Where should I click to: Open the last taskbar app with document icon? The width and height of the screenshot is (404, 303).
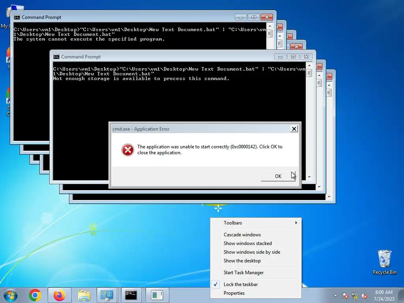click(x=157, y=295)
